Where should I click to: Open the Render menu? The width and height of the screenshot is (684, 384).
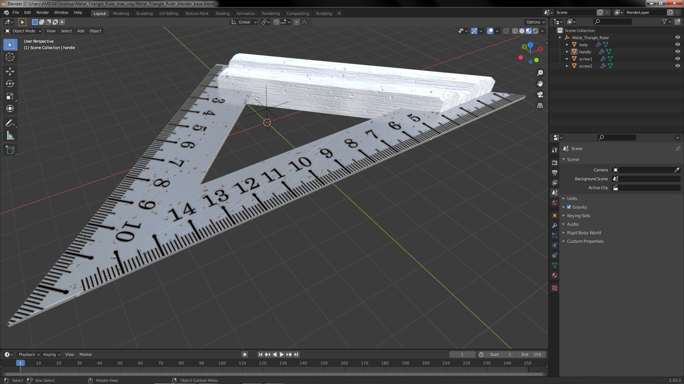(x=42, y=12)
